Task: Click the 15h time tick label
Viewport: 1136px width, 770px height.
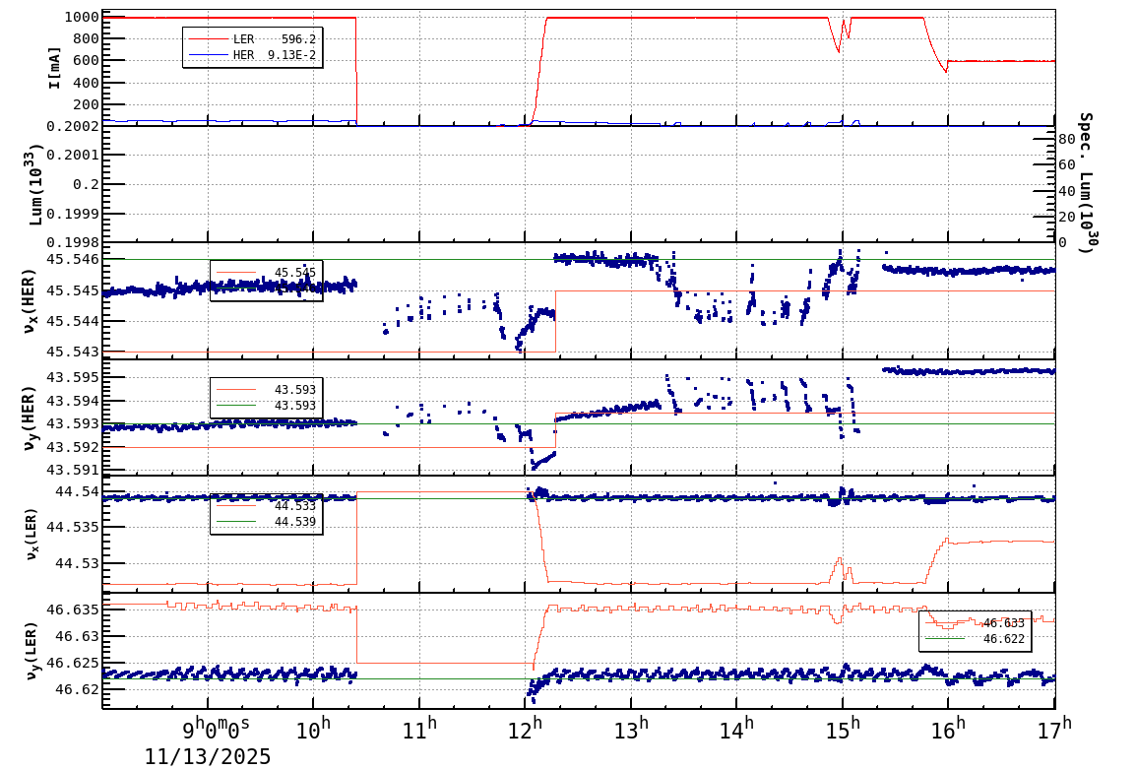Action: click(x=843, y=728)
